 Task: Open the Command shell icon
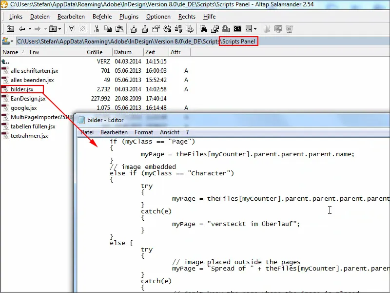click(x=237, y=29)
